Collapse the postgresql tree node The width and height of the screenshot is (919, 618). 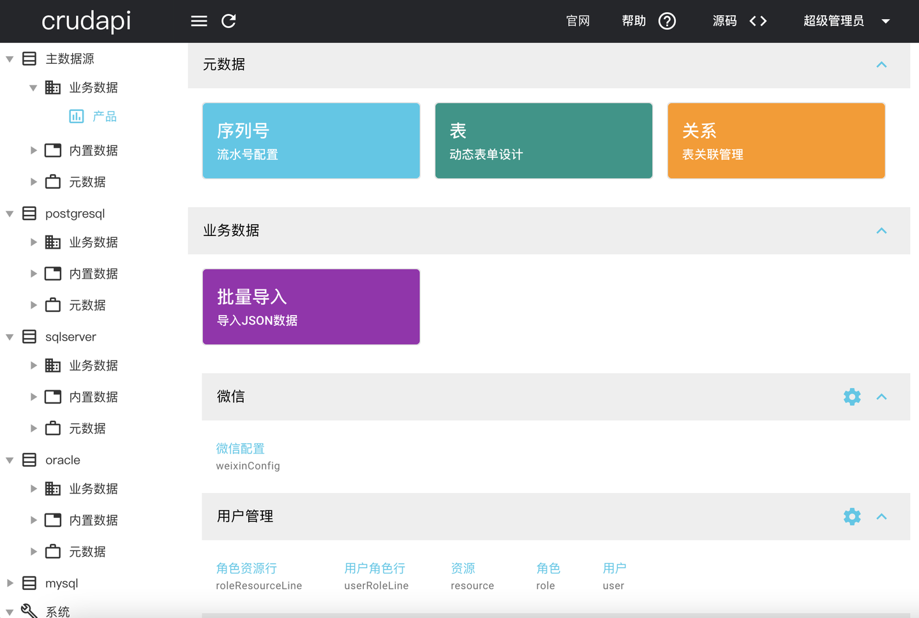point(10,214)
